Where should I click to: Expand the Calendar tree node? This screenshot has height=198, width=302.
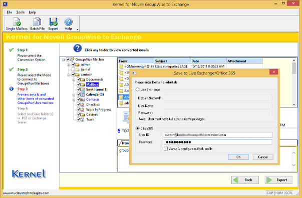point(74,95)
